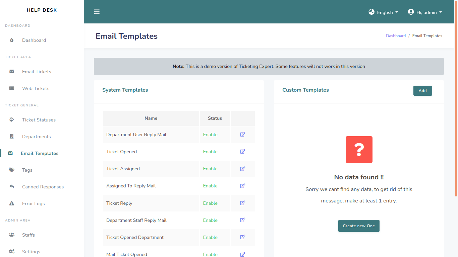
Task: Click the Staffs icon under Admin Area
Action: point(12,235)
